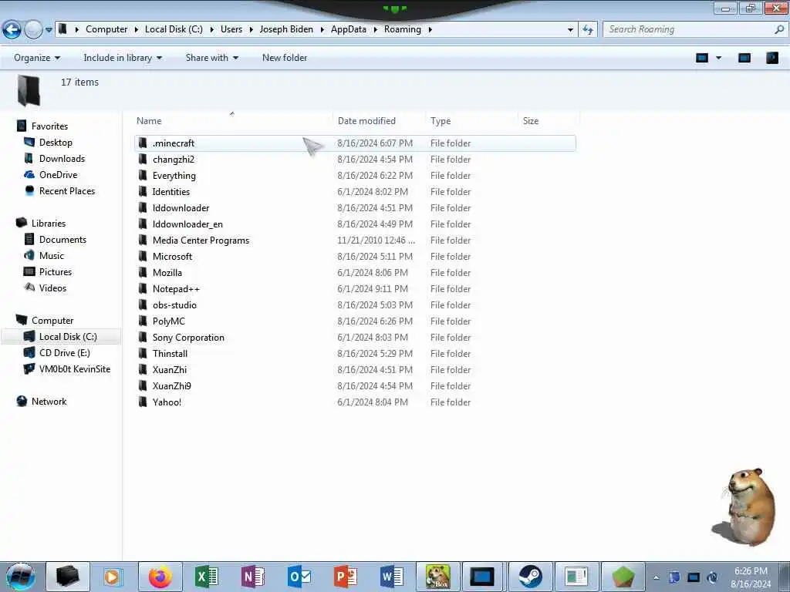
Task: Sort by Date modified column header
Action: (x=366, y=121)
